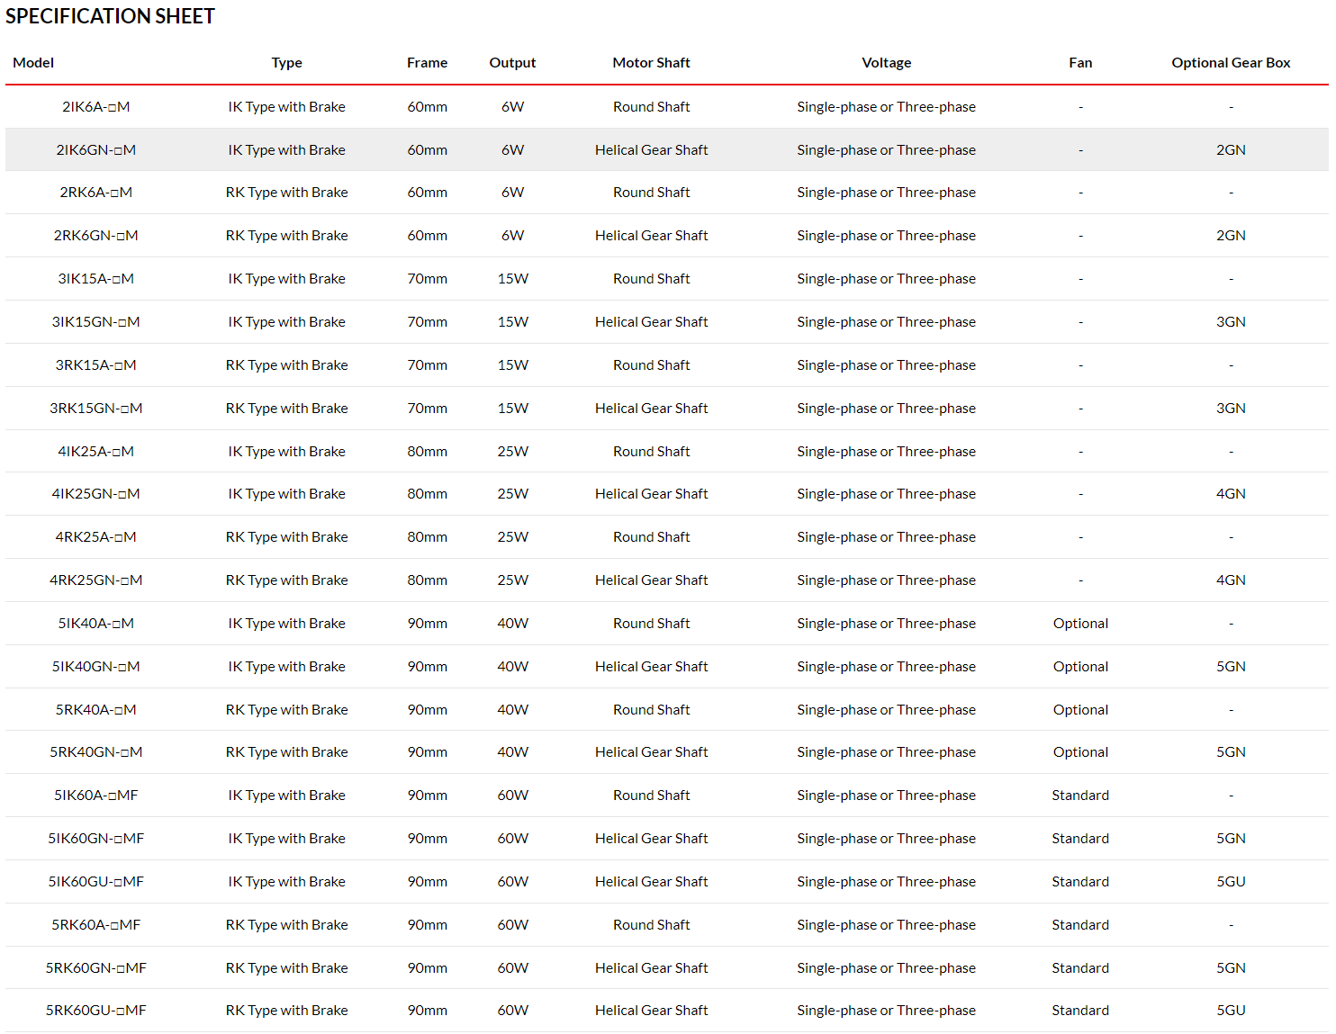Click the Fan column header
The width and height of the screenshot is (1336, 1034).
coord(1080,63)
